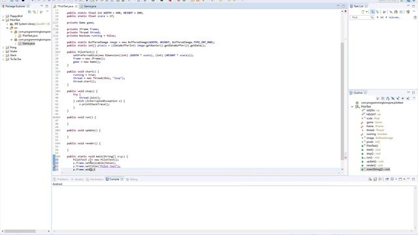Expand JRE System Library node
Image resolution: width=418 pixels, height=235 pixels.
[7, 24]
